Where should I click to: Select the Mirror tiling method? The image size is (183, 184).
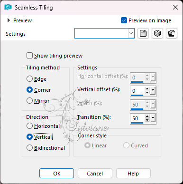coord(29,101)
